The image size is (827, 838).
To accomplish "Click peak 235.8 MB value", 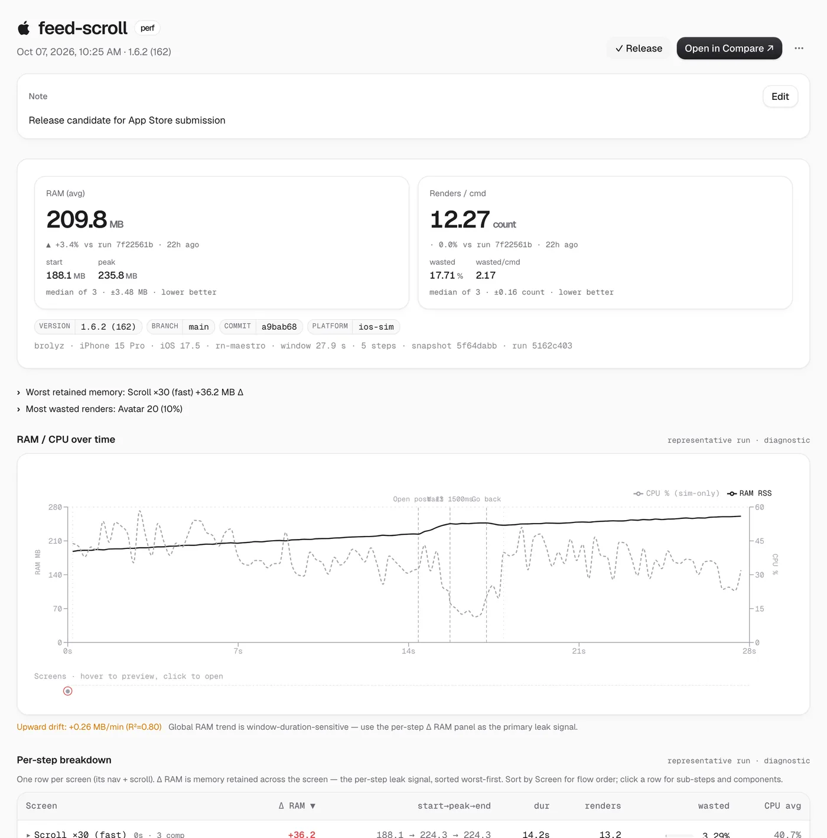I will point(118,275).
